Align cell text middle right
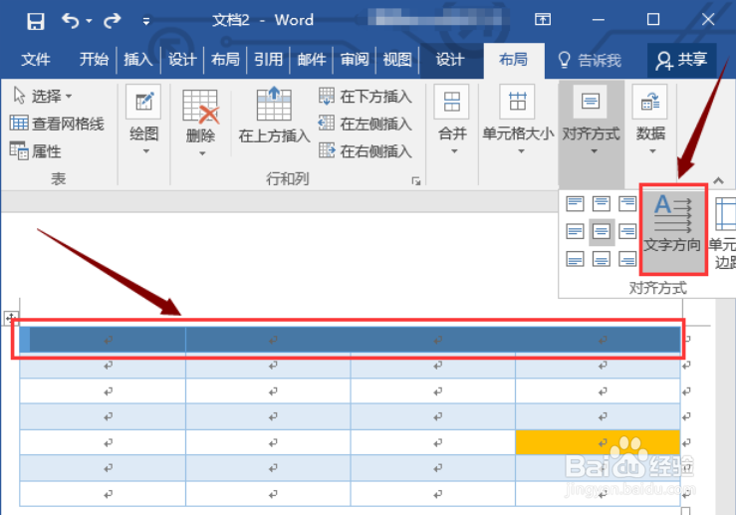Screen dimensions: 736x515 pos(627,231)
